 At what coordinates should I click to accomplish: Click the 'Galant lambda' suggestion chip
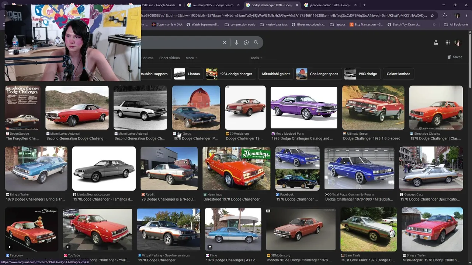[x=398, y=74]
